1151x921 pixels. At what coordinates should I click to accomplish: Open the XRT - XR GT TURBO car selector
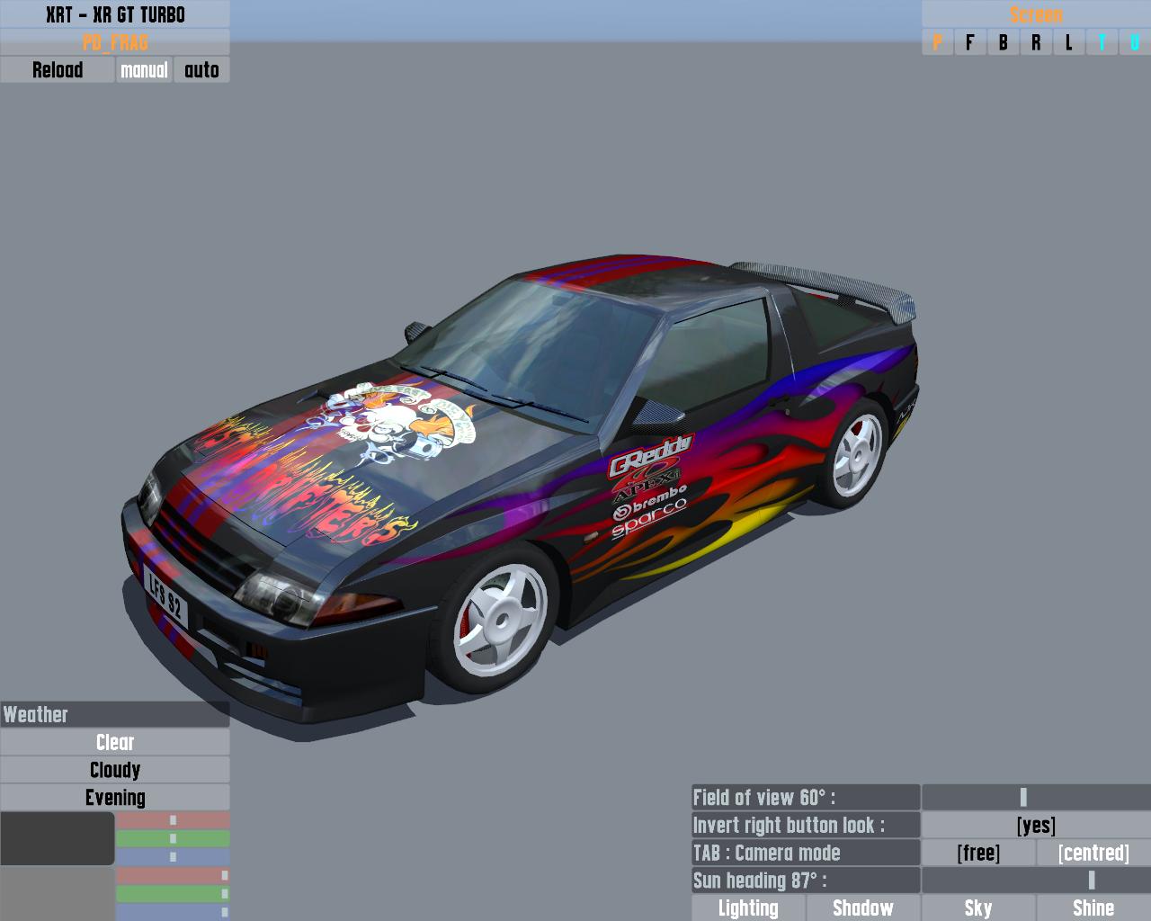pos(115,14)
